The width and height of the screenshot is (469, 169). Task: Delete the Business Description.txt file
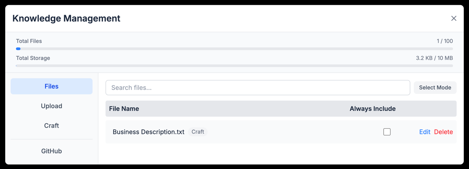443,132
